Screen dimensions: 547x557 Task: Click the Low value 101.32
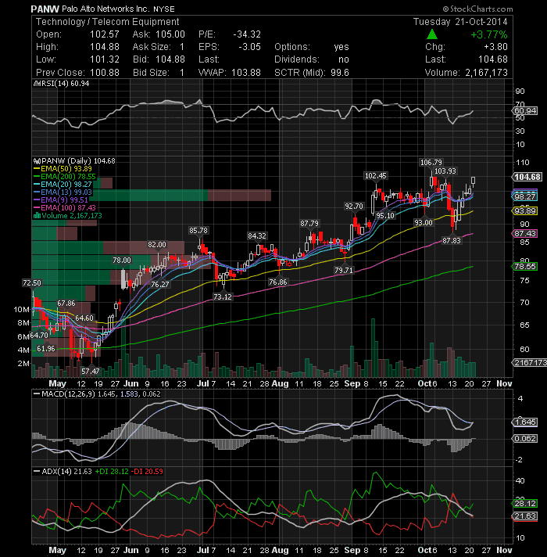(x=104, y=59)
